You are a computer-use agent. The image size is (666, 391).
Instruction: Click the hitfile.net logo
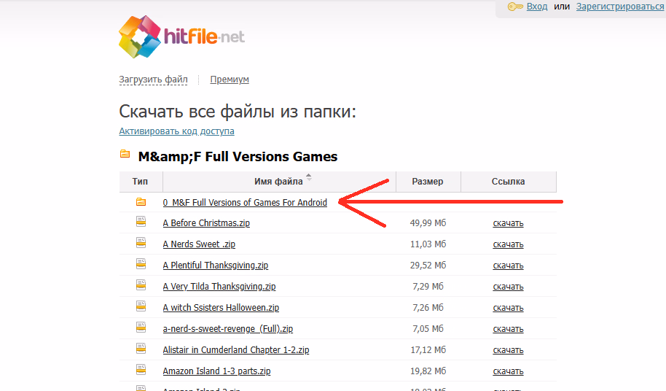[181, 36]
